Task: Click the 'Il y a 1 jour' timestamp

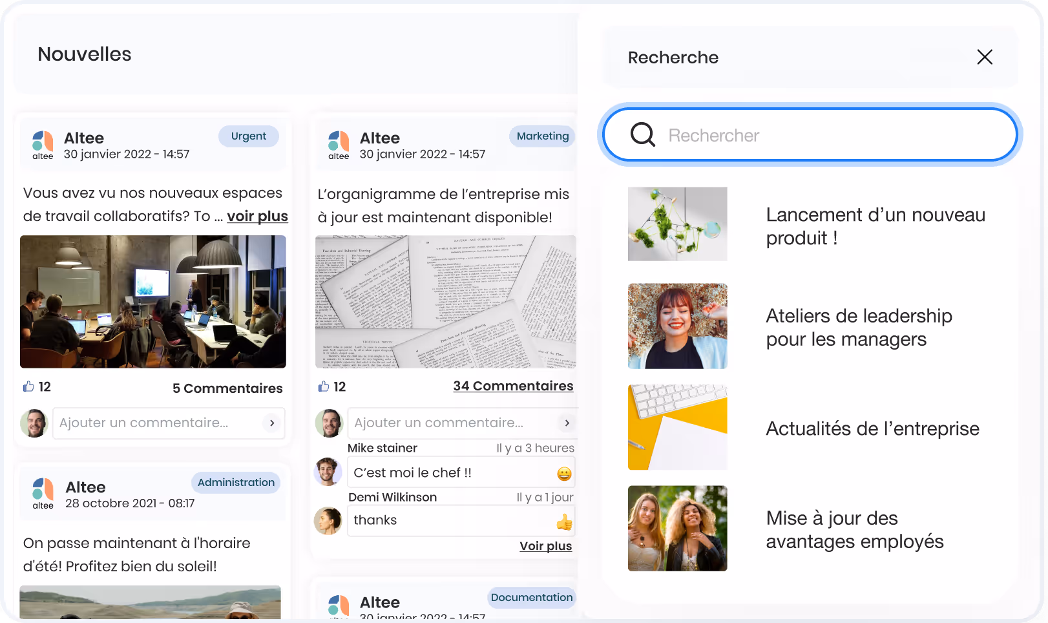Action: coord(545,497)
